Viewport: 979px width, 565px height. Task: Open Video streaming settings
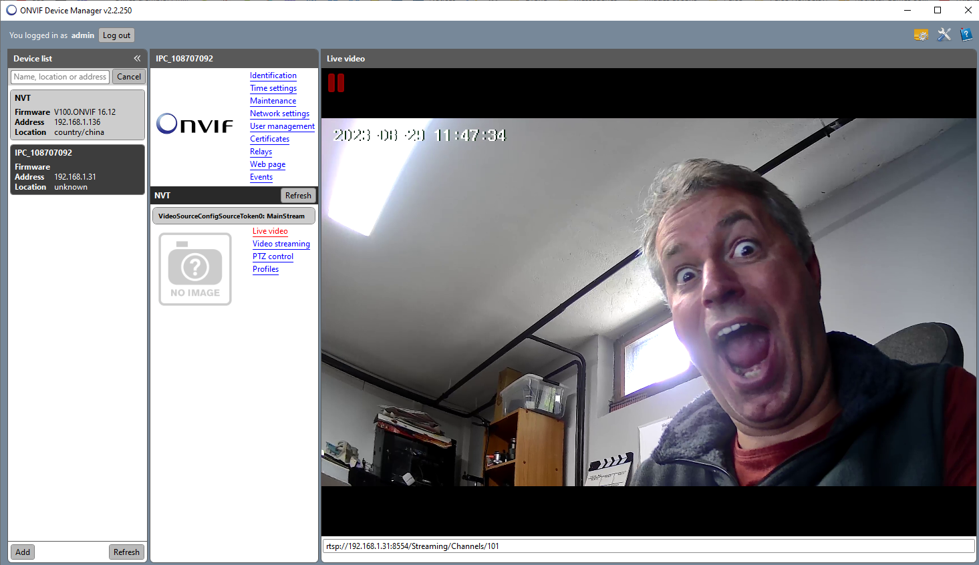[281, 244]
